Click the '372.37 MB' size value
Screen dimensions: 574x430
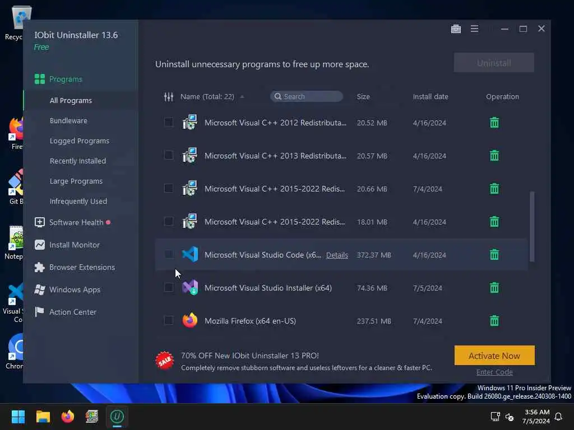pos(374,255)
